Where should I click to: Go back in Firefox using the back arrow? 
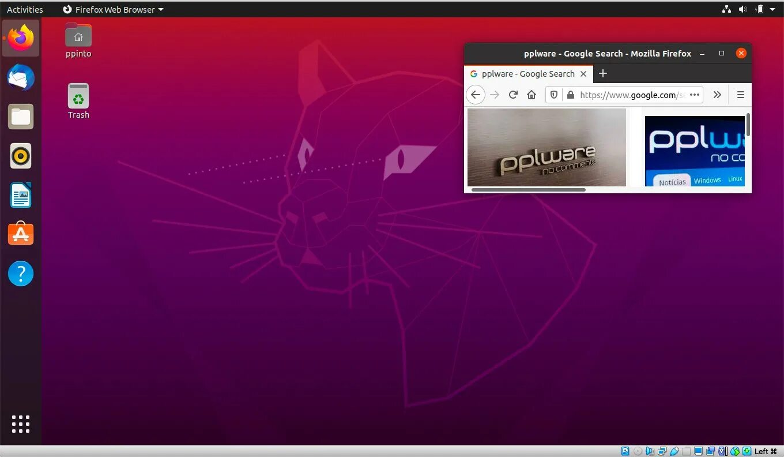coord(475,95)
